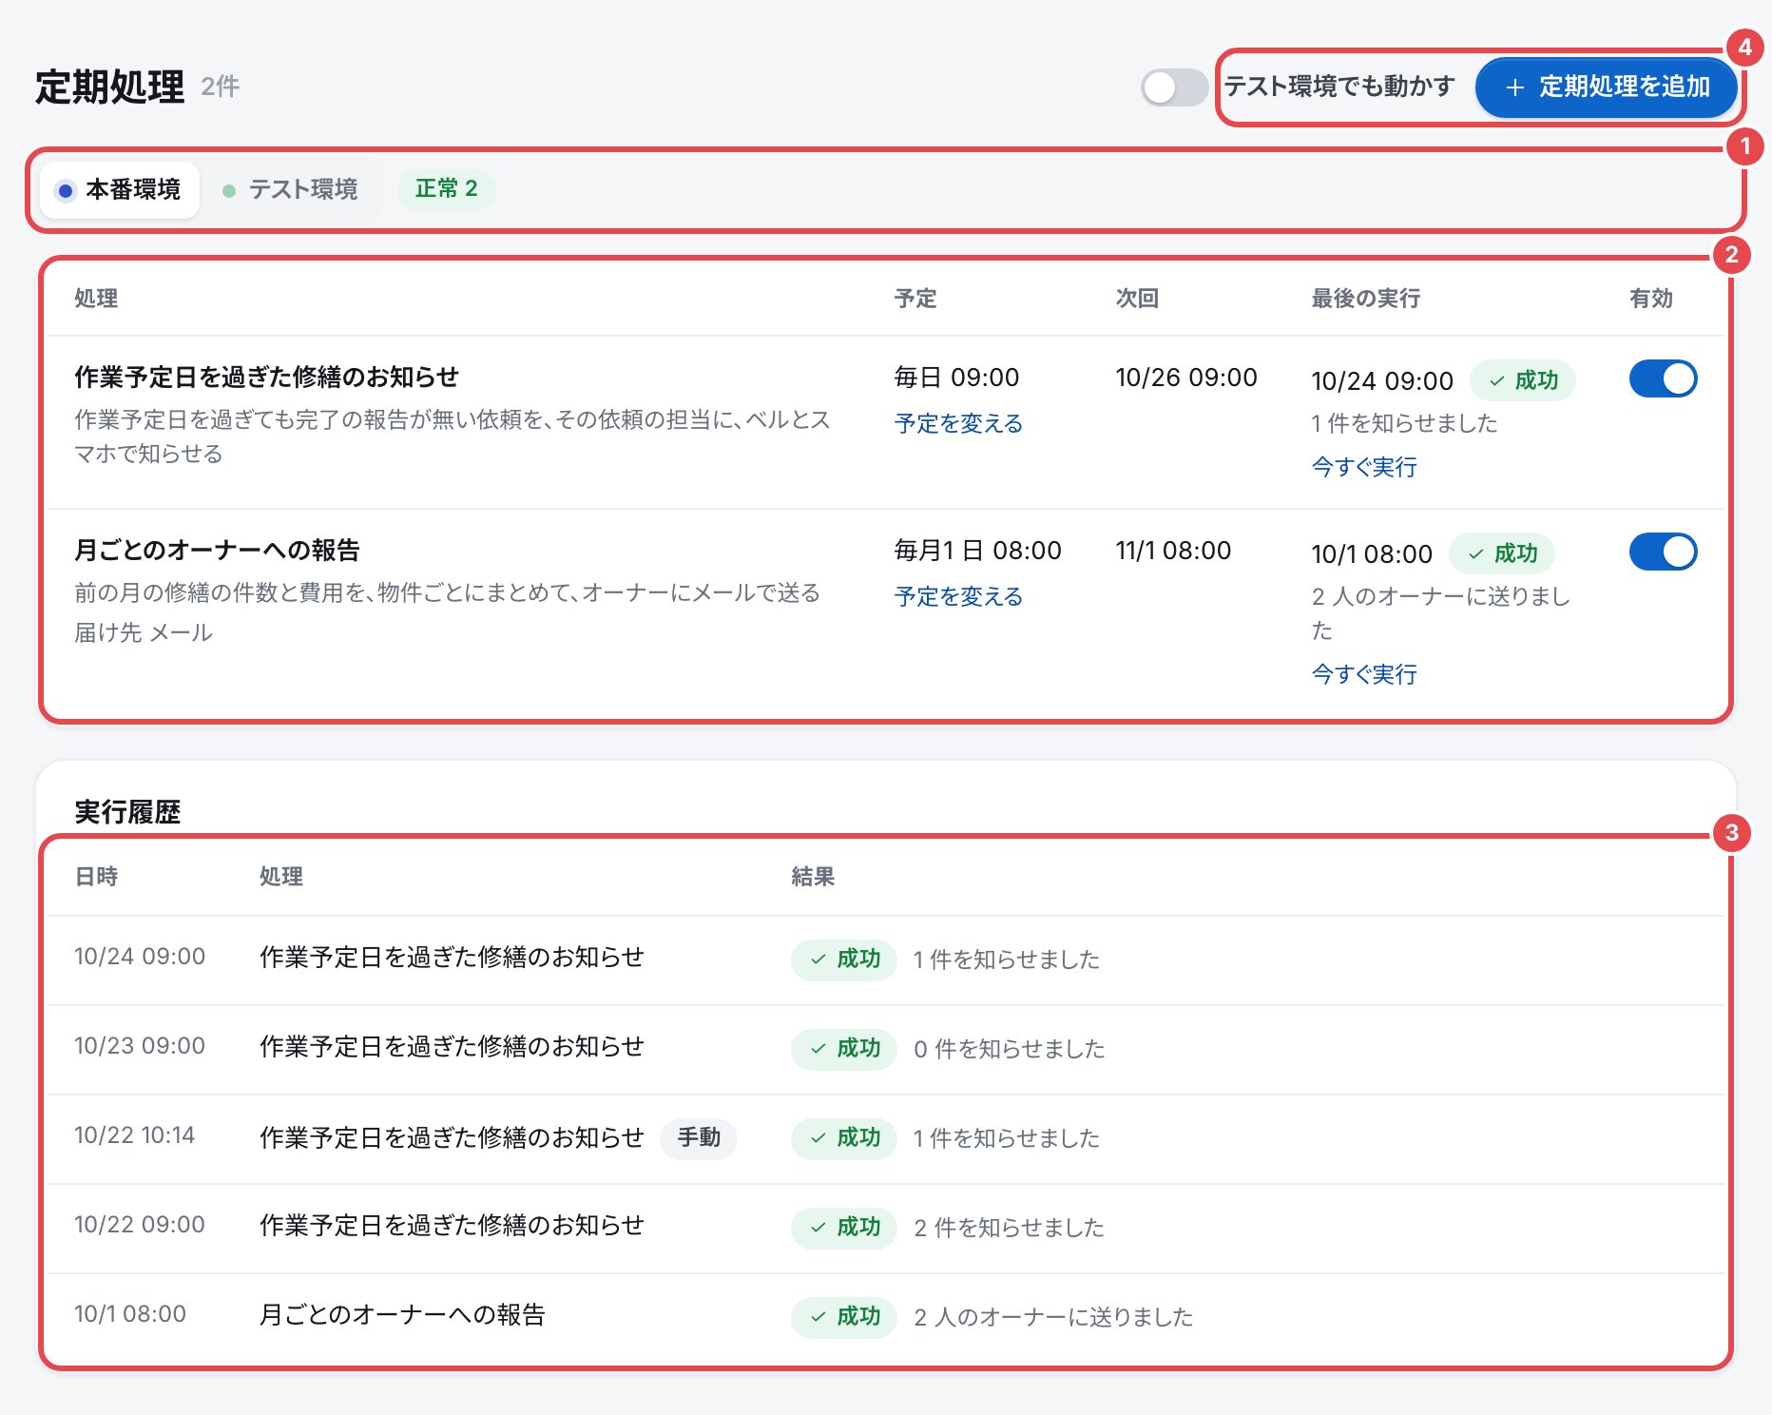Image resolution: width=1772 pixels, height=1415 pixels.
Task: Click the 次回 value 11/1 08:00
Action: [x=1173, y=551]
